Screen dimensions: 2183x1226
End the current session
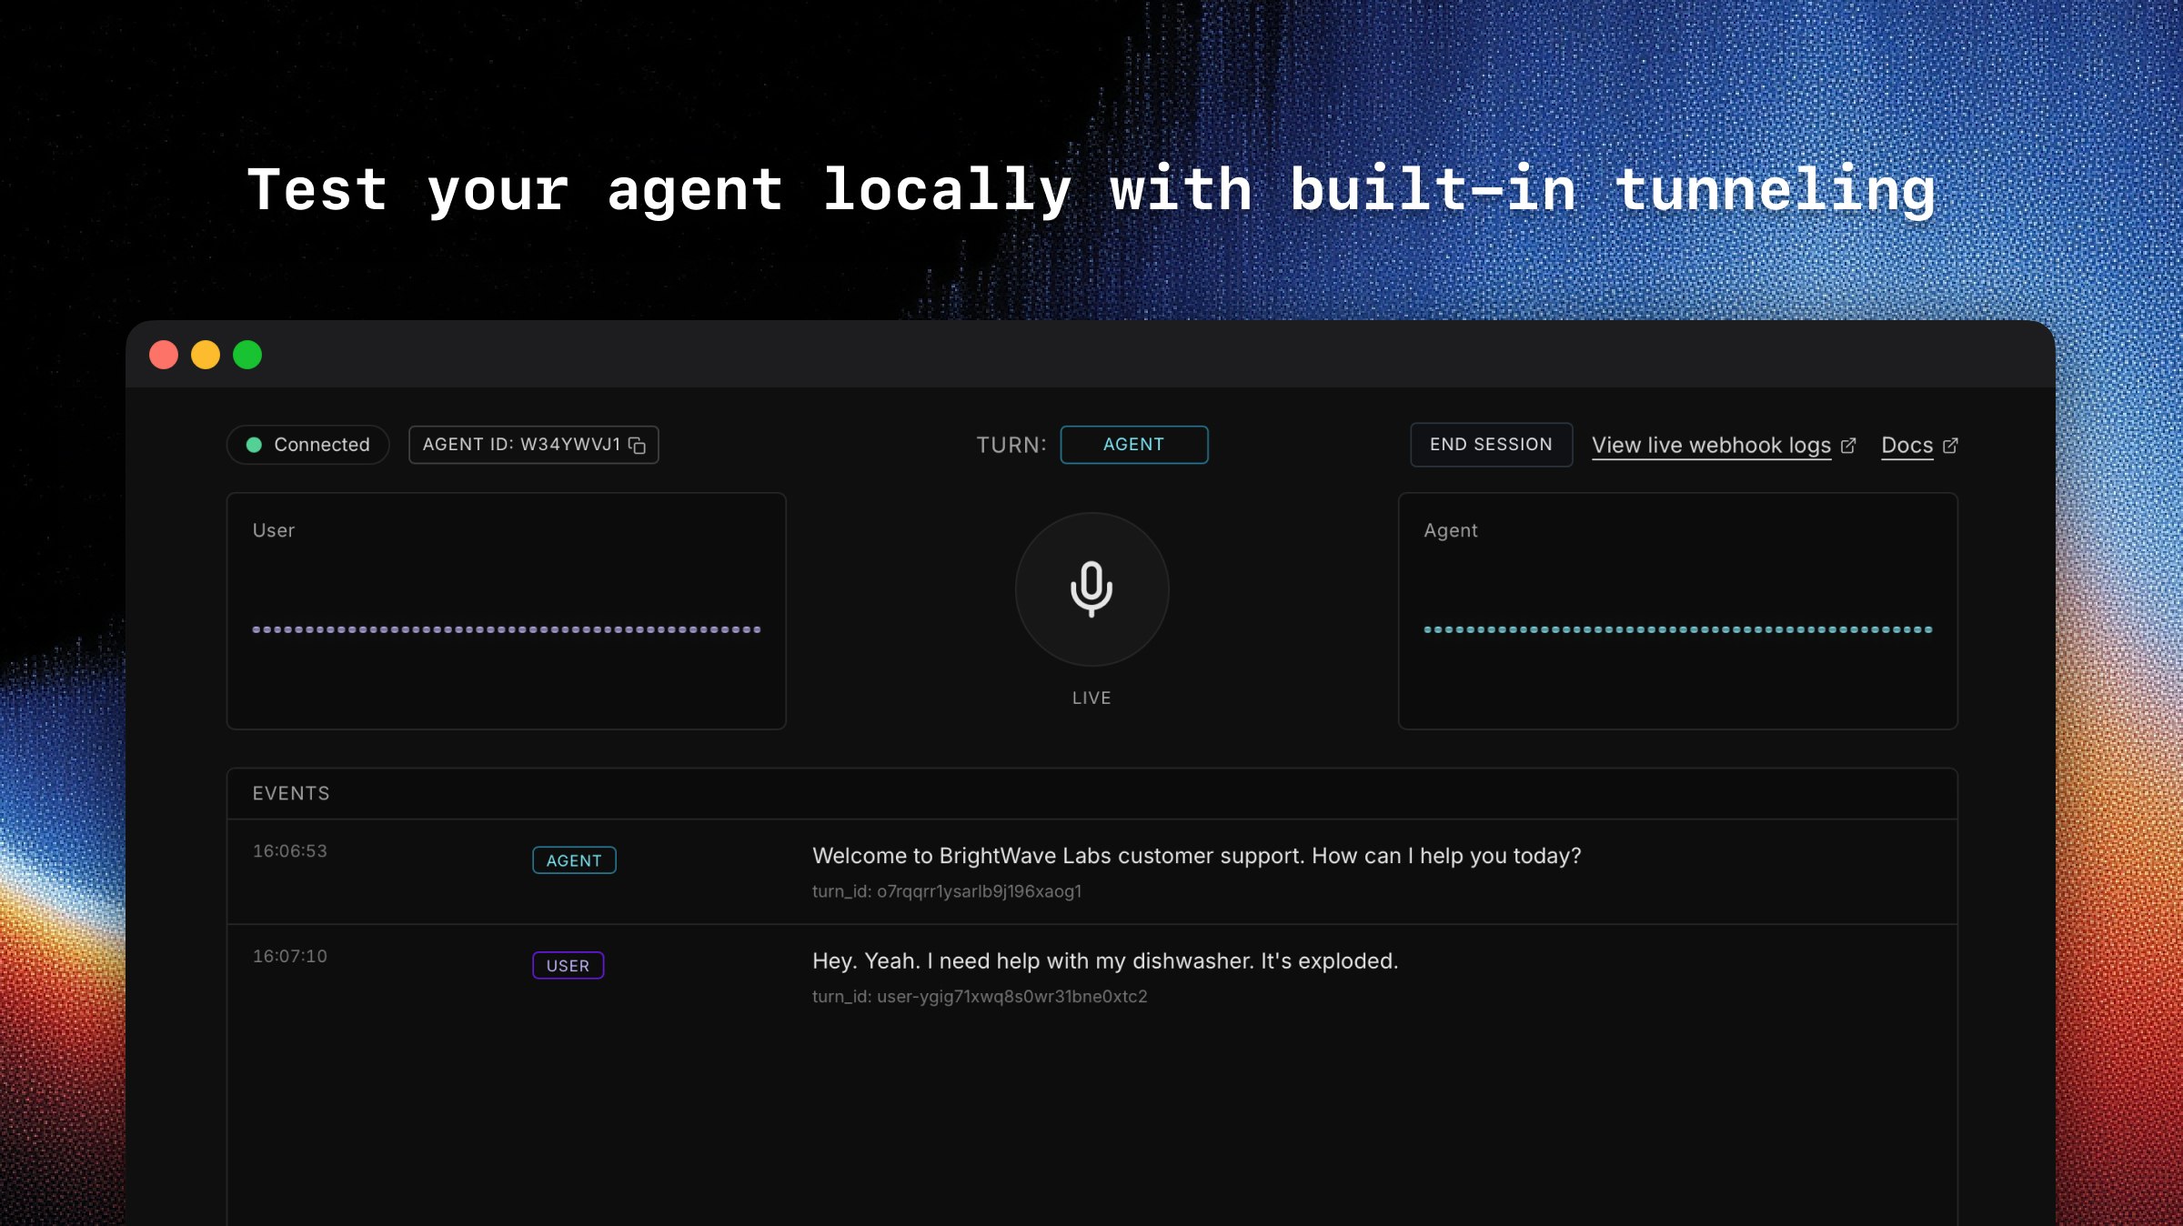tap(1490, 444)
